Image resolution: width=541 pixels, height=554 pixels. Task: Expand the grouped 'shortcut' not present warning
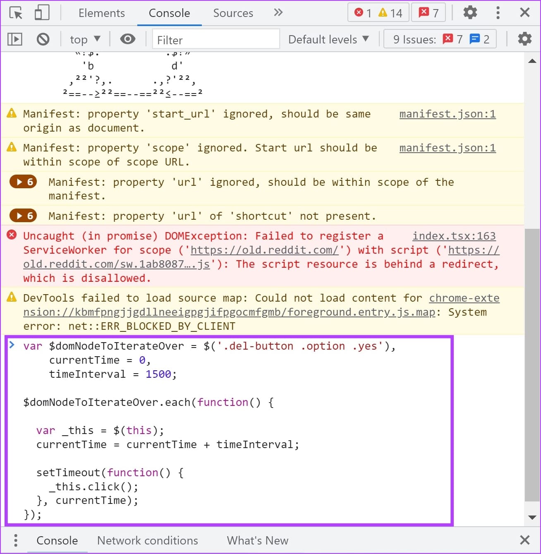[x=24, y=216]
